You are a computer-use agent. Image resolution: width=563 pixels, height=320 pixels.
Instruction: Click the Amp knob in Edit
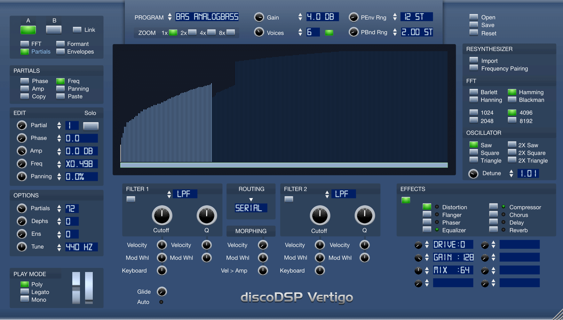point(21,151)
